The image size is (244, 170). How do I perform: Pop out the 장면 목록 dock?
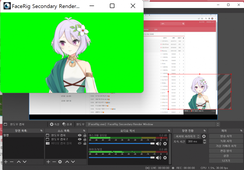pos(41,131)
